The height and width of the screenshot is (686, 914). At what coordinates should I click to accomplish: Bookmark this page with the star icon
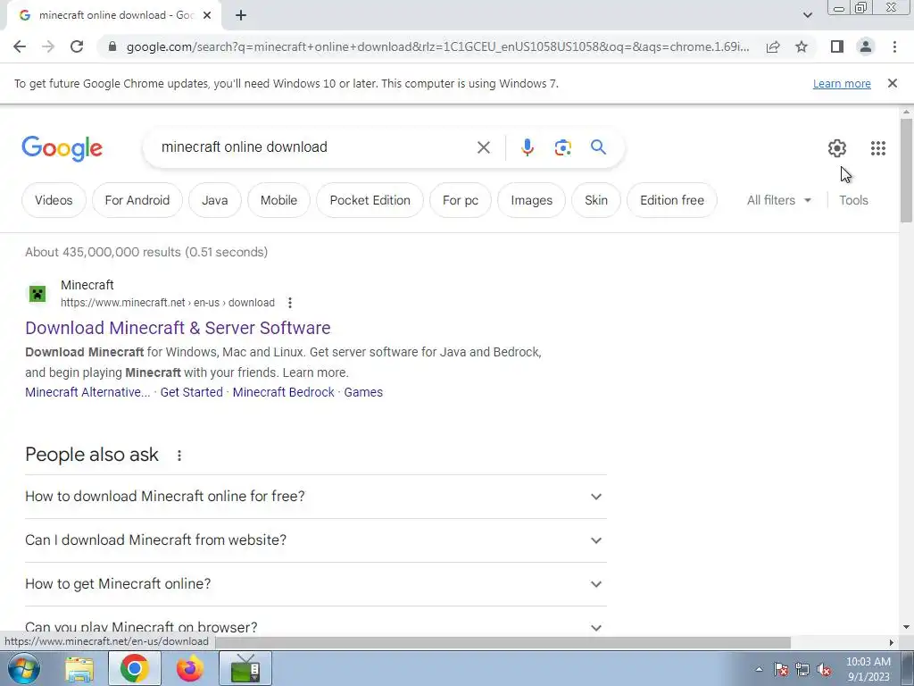tap(802, 46)
